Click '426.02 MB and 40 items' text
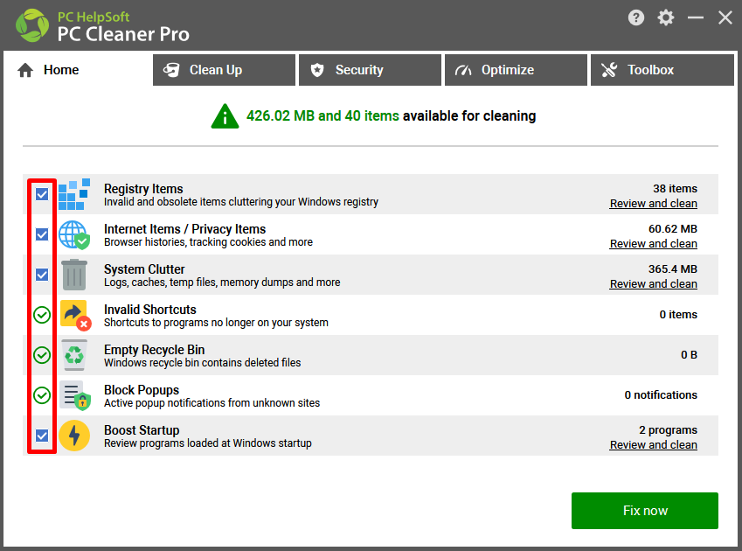Viewport: 742px width, 551px height. [322, 116]
